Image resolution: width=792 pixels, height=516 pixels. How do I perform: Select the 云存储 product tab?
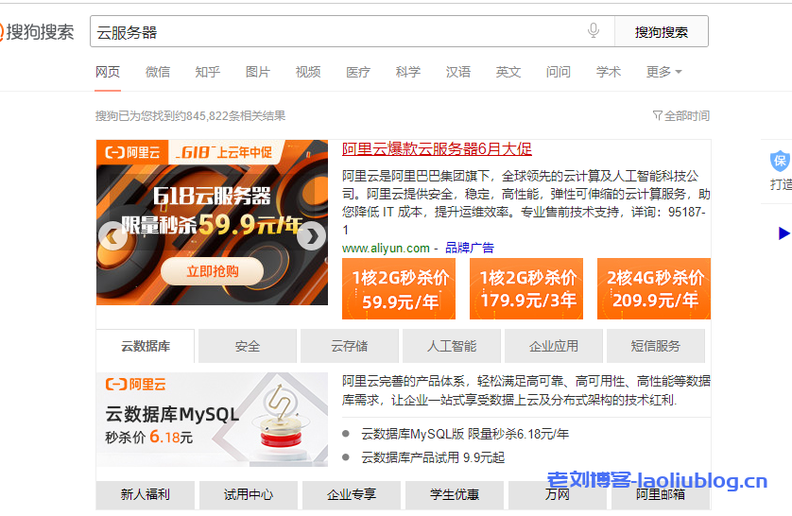[x=350, y=346]
